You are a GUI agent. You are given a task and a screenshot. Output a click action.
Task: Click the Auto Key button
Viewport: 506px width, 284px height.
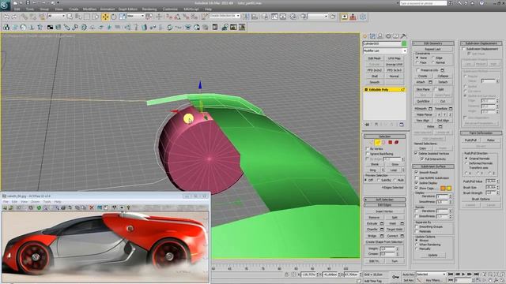408,275
